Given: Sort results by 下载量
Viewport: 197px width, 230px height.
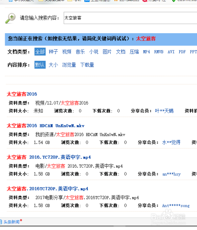Looking at the screenshot, I should point(87,65).
